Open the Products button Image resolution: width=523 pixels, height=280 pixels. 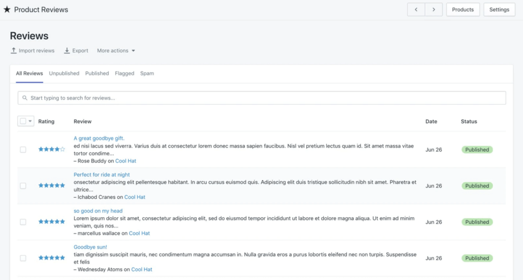pyautogui.click(x=463, y=10)
